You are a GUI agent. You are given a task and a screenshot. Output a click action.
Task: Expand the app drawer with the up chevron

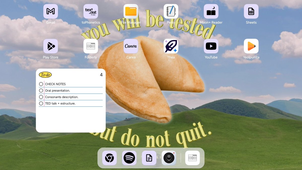151,138
